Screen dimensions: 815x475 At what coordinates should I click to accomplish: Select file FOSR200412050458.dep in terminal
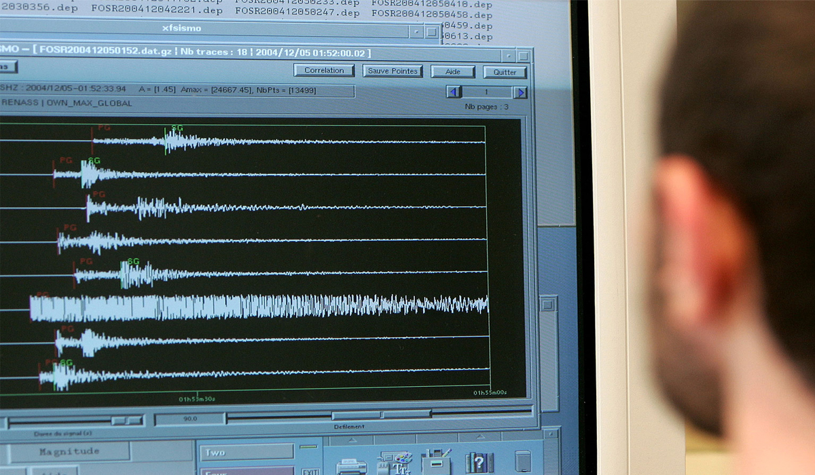[x=432, y=14]
